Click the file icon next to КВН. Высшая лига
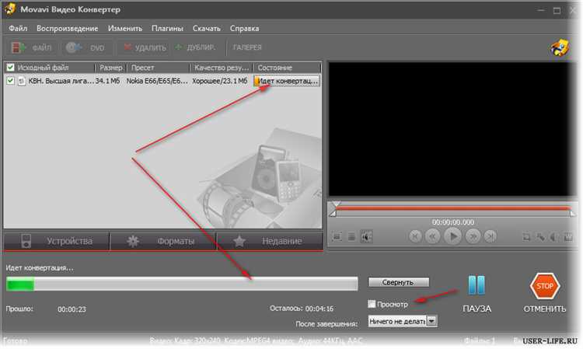583x349 pixels. click(x=22, y=81)
